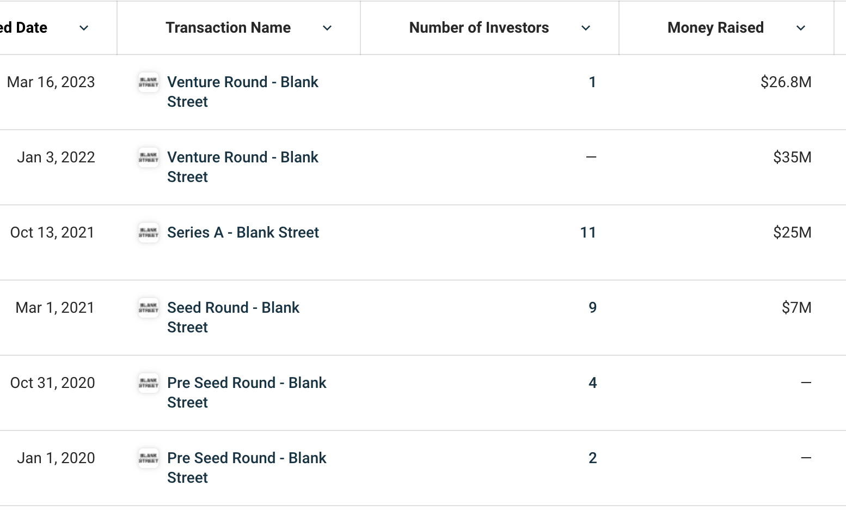
Task: Click Blank Street logo in Seed Round row
Action: (149, 308)
